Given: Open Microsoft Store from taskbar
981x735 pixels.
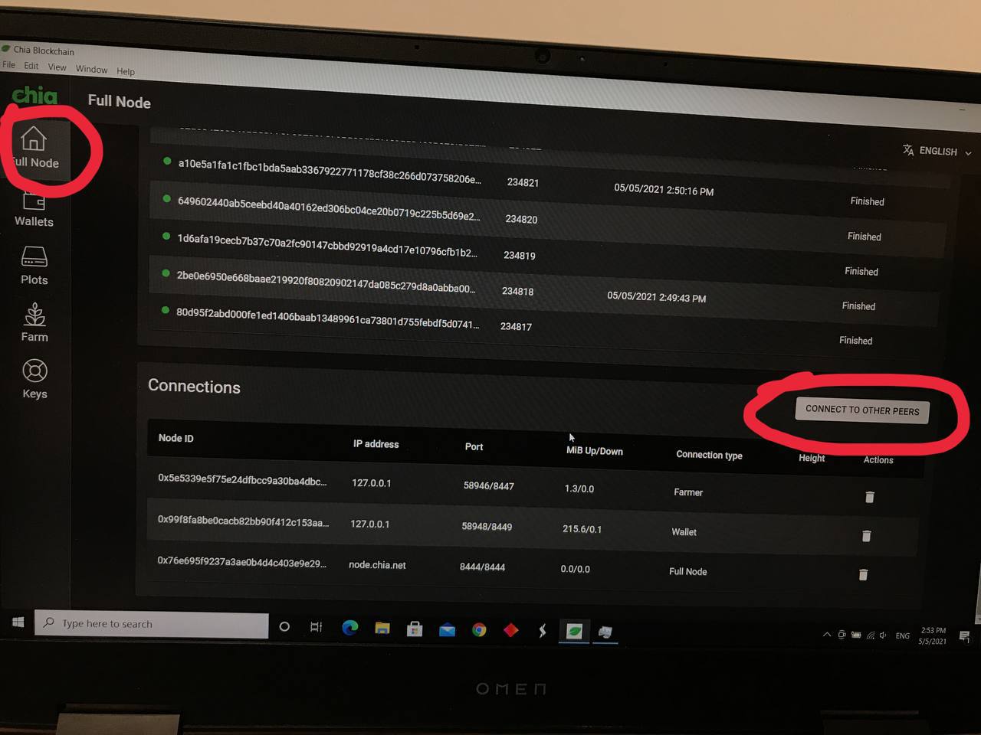Looking at the screenshot, I should 415,629.
